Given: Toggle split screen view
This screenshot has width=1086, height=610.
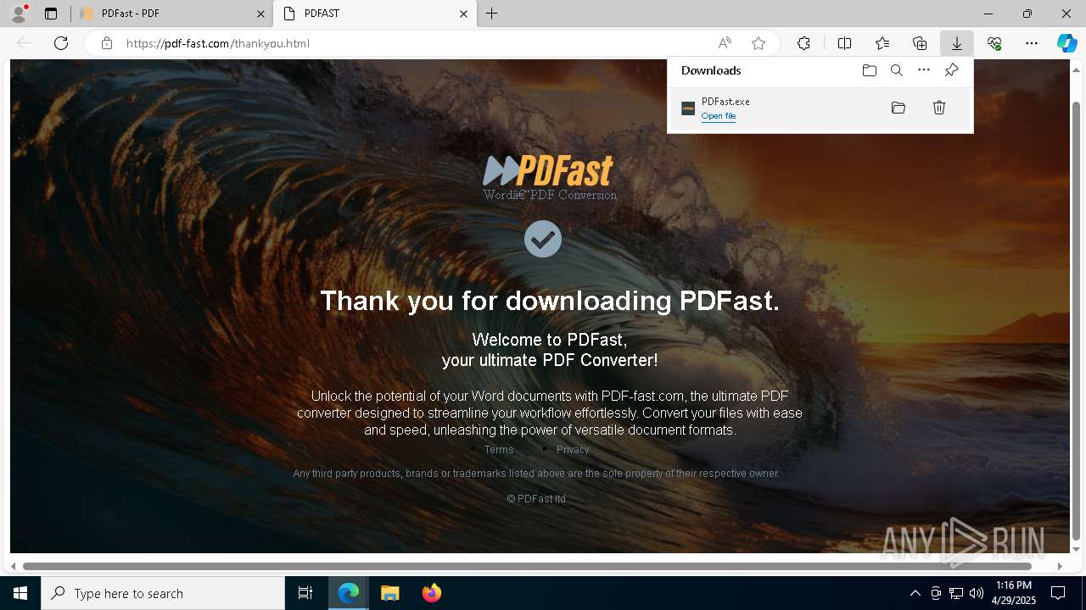Looking at the screenshot, I should coord(845,43).
